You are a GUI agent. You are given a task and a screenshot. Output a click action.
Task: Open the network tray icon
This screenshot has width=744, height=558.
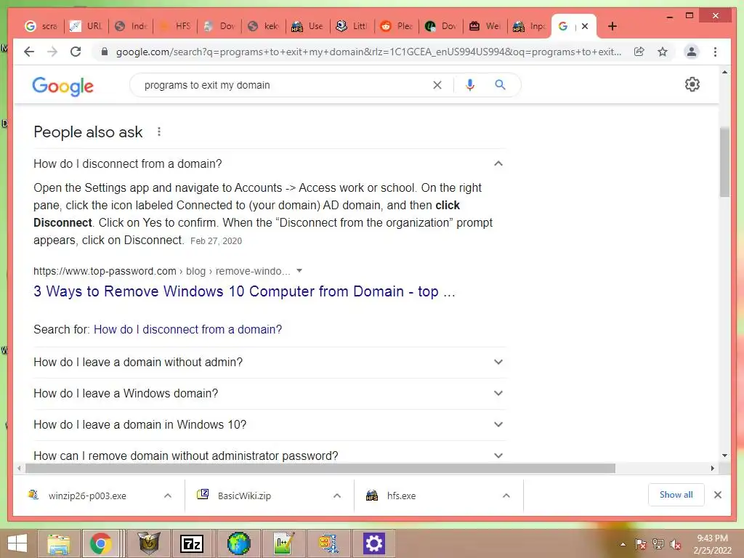658,544
